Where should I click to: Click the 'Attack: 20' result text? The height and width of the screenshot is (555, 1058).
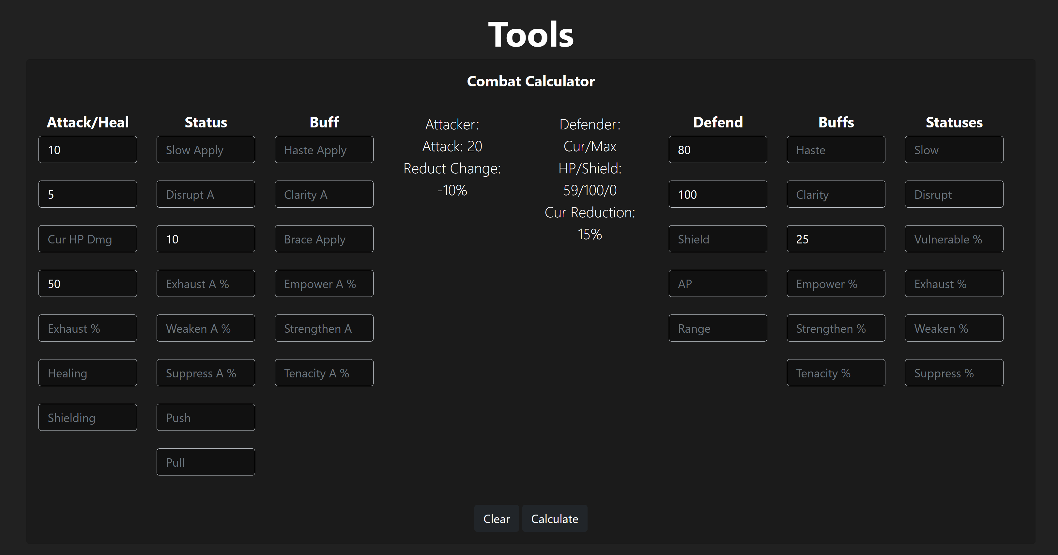(x=452, y=146)
